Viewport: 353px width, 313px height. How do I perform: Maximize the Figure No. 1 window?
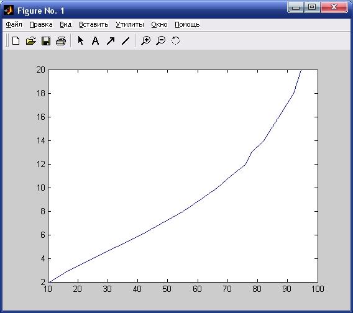[x=312, y=7]
